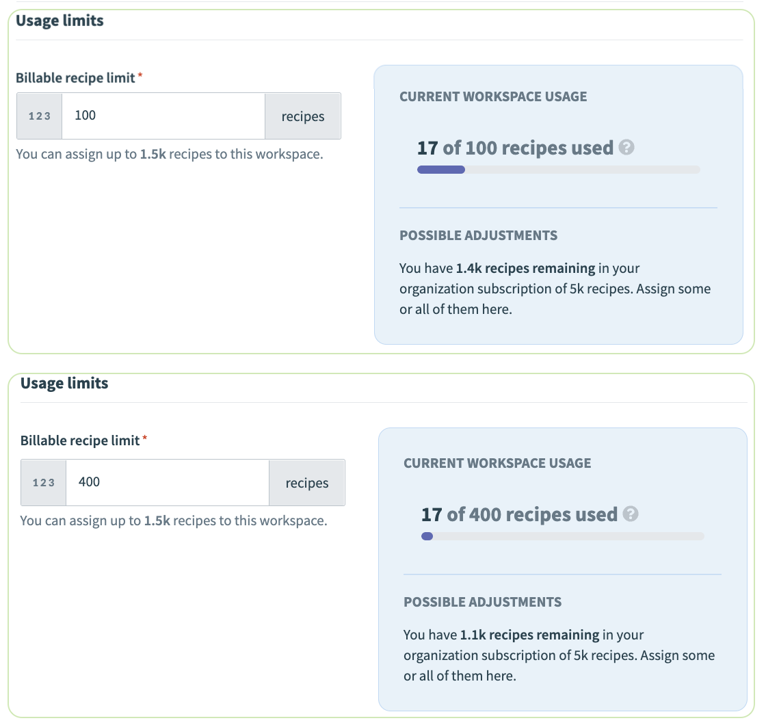Click the '17 of 100 recipes used' text
Screen dimensions: 766x725
point(515,148)
